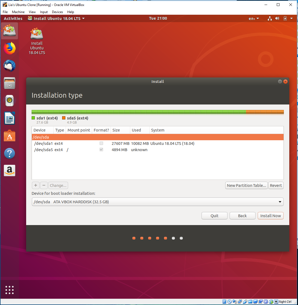Open the Amazon launcher in the dock
This screenshot has height=305, width=298.
[10, 171]
